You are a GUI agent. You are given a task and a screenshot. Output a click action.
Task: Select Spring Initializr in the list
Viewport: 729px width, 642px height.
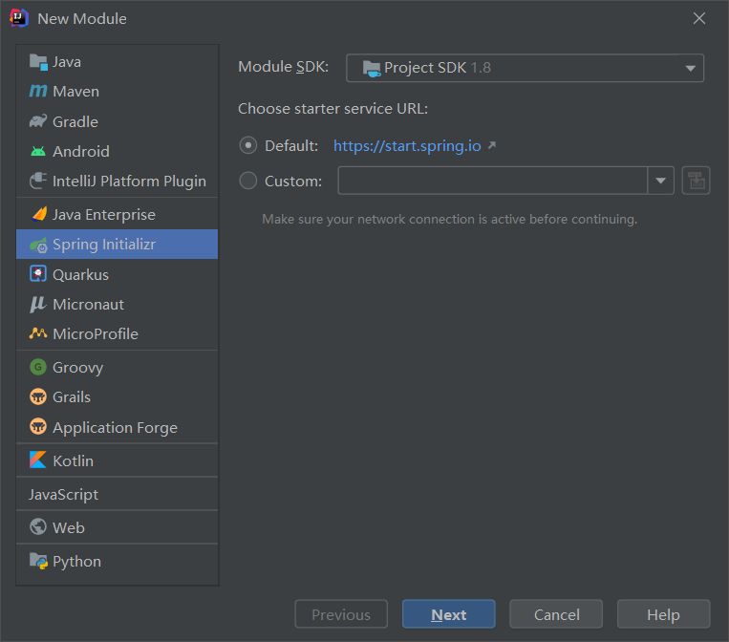point(118,244)
